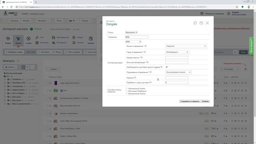Check the Наложенный платеж payment option

click(126, 88)
